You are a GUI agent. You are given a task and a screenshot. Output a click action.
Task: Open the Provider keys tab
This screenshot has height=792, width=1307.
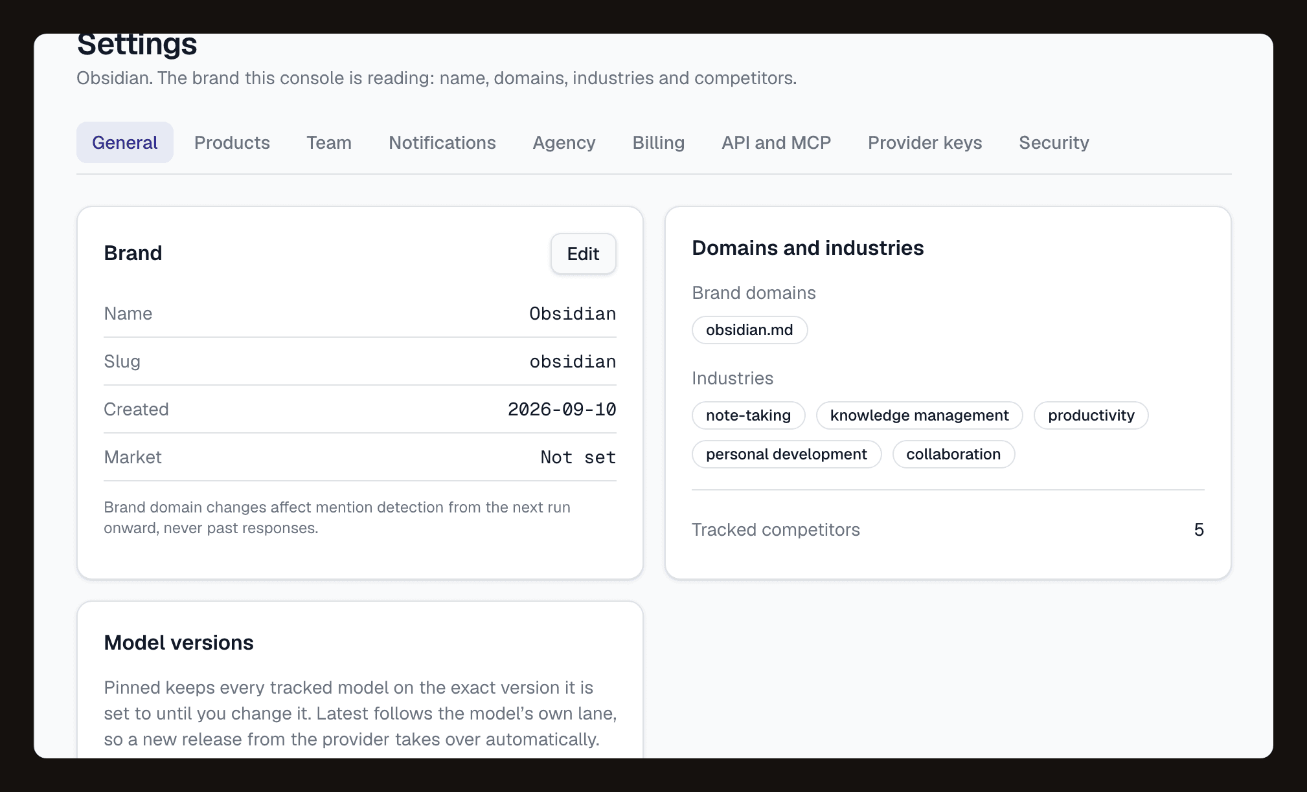point(925,142)
